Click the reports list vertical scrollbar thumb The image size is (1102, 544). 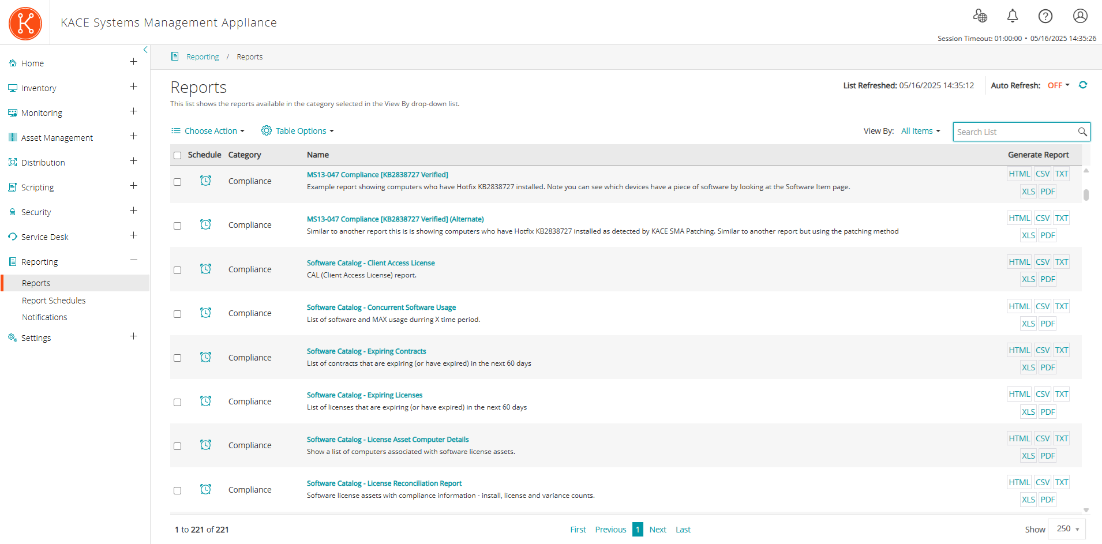pos(1086,195)
